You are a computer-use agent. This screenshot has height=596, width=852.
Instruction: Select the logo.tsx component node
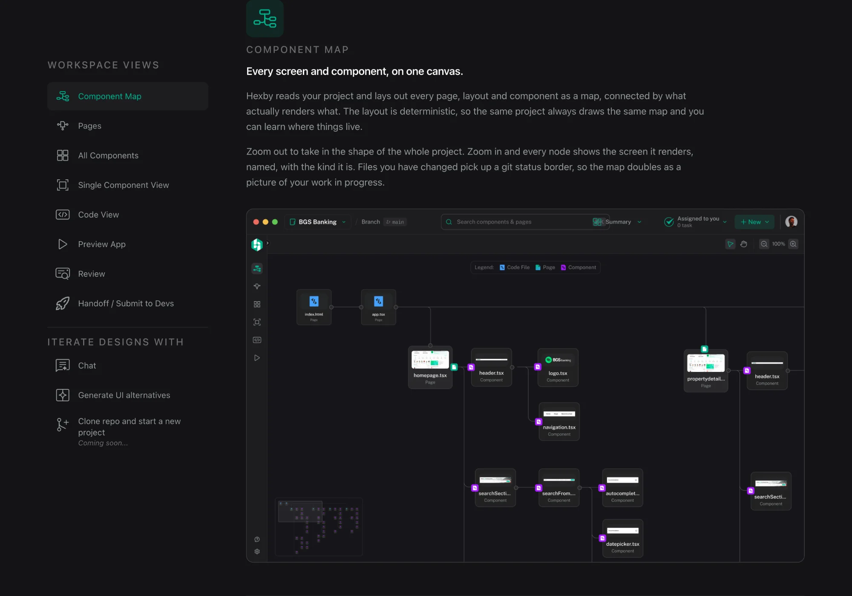pyautogui.click(x=558, y=368)
